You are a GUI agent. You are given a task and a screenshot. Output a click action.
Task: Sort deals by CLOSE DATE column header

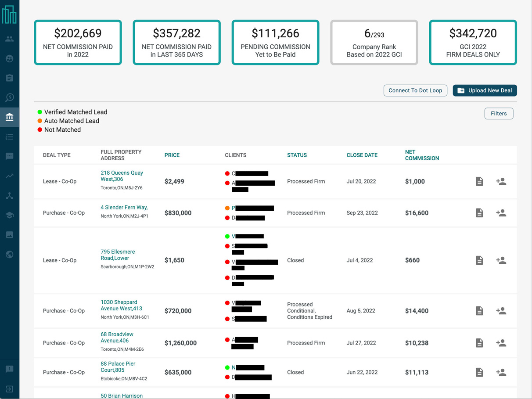pos(362,155)
